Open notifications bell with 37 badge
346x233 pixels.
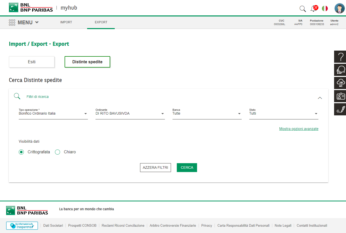click(314, 8)
